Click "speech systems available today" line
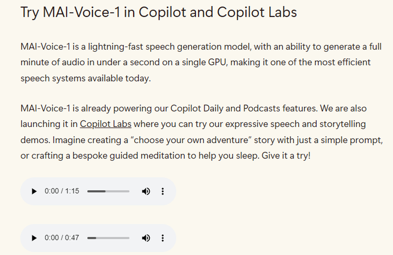The width and height of the screenshot is (393, 255). tap(85, 78)
